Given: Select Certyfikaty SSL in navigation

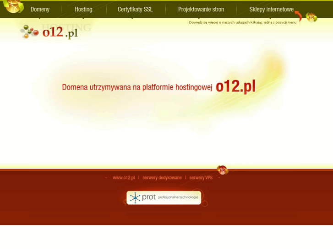Looking at the screenshot, I should click(135, 9).
